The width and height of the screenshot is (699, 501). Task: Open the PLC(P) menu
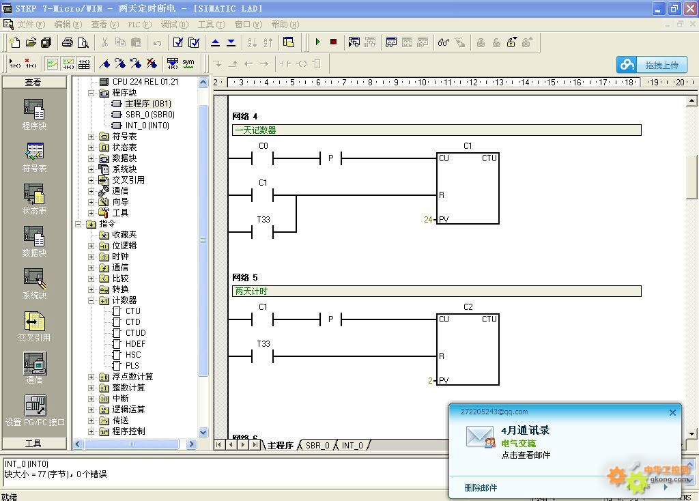(139, 25)
